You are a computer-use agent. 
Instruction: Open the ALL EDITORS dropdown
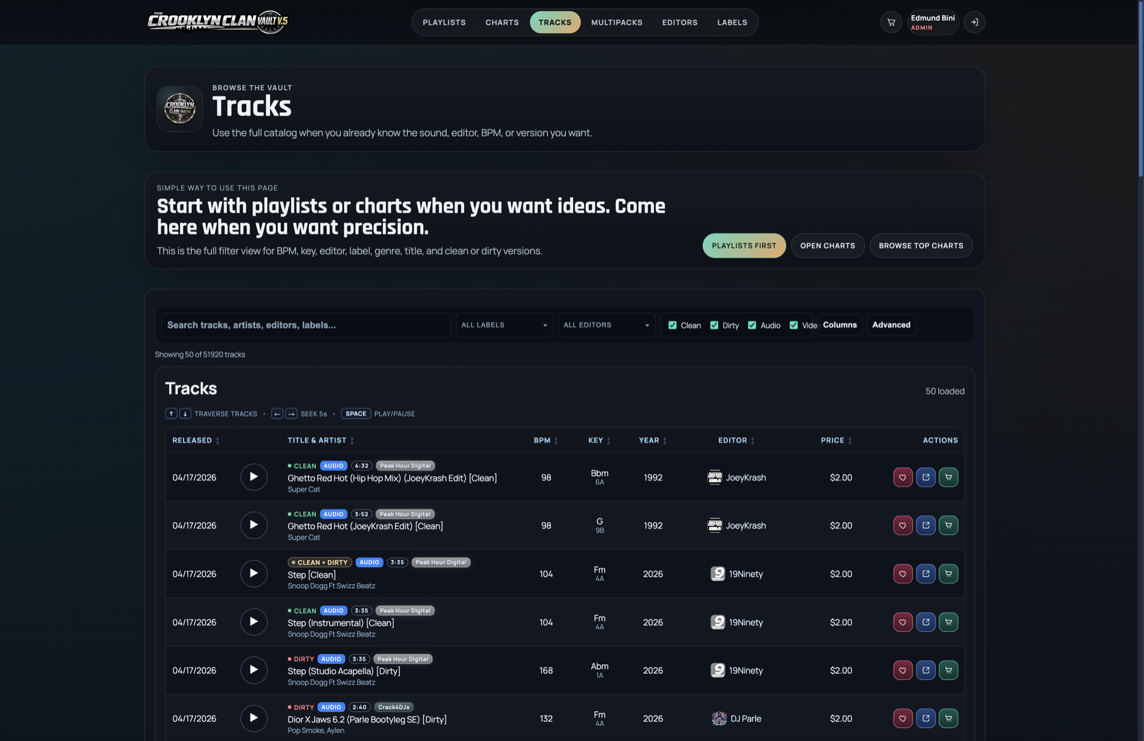point(606,324)
